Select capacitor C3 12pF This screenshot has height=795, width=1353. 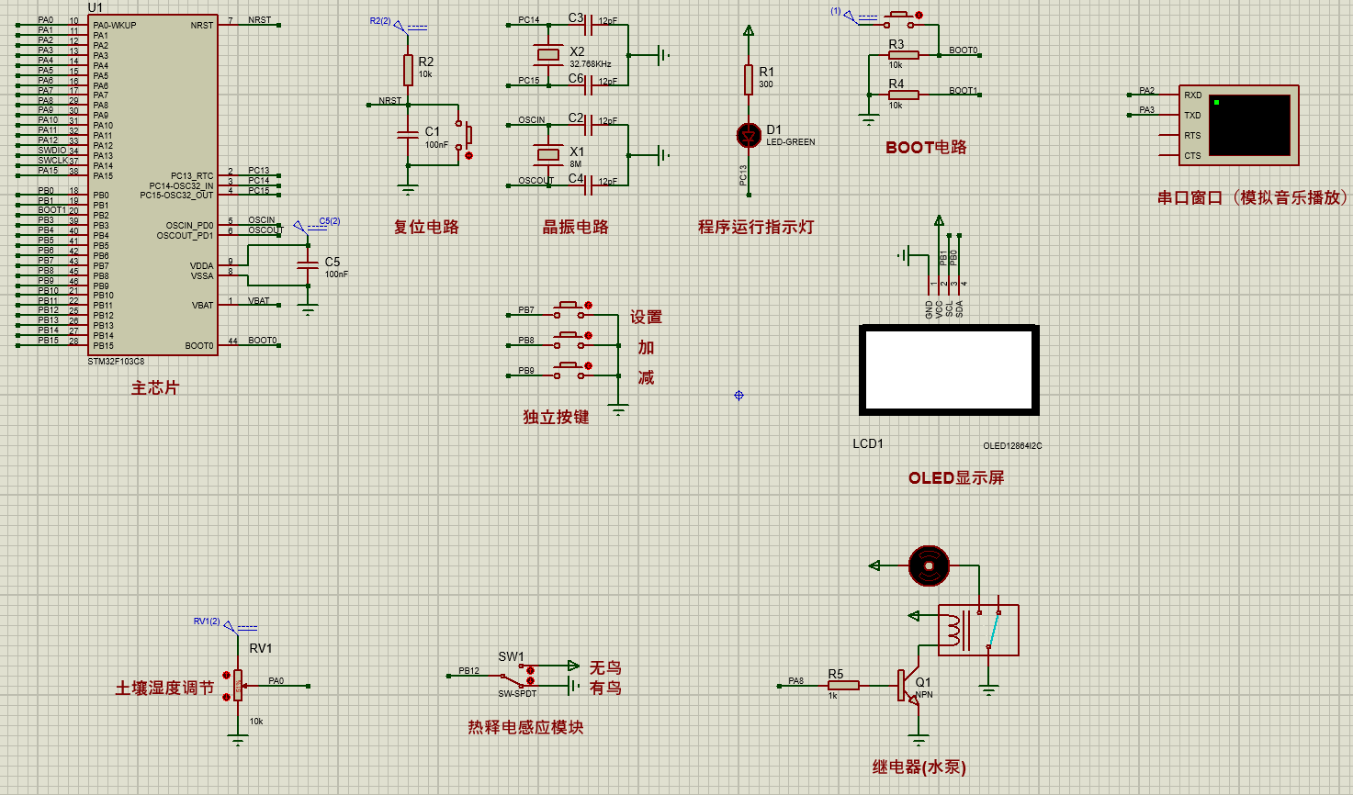[x=588, y=25]
